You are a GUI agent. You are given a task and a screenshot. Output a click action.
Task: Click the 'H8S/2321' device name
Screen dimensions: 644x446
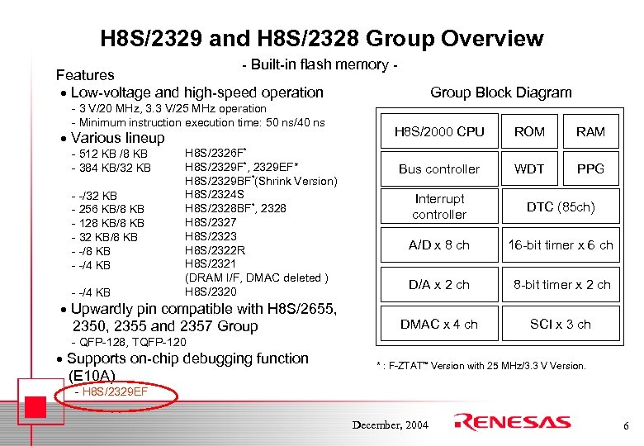coord(211,263)
